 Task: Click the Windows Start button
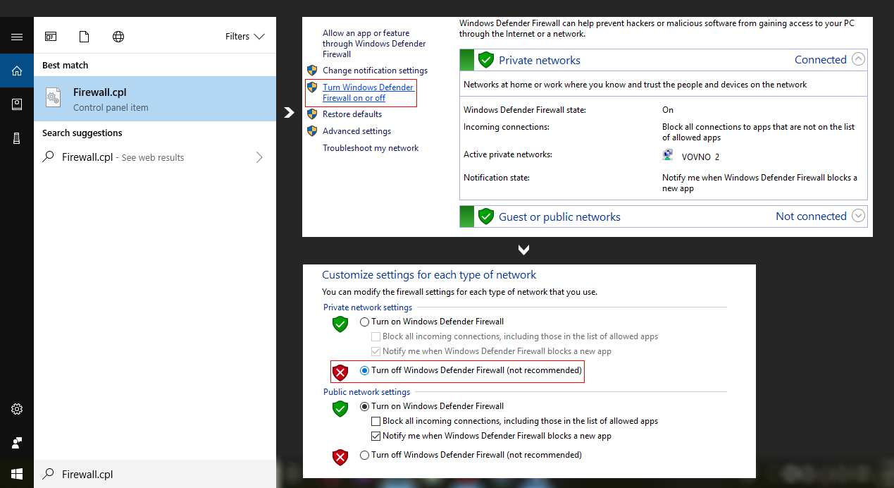click(17, 474)
